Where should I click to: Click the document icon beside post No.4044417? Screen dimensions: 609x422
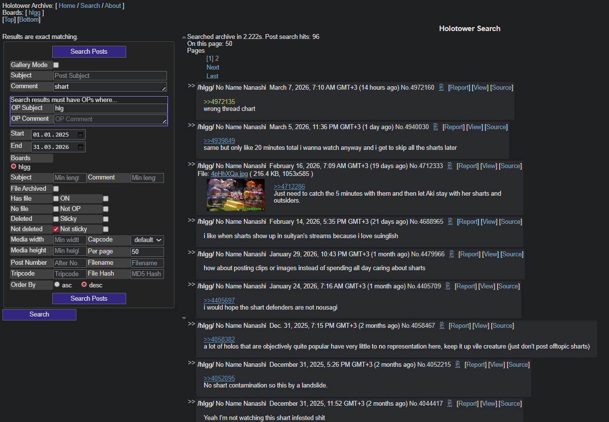coord(450,403)
